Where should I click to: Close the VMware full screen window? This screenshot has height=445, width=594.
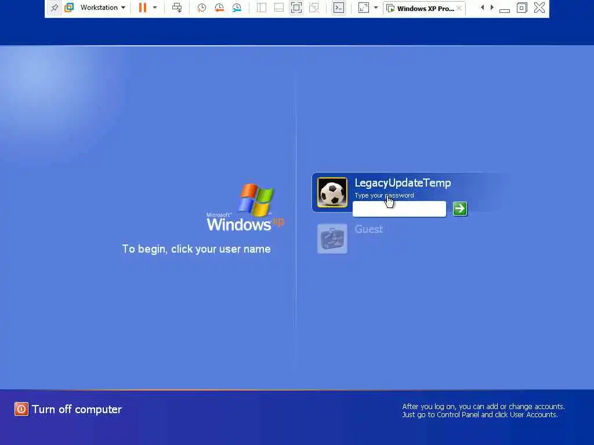point(539,8)
